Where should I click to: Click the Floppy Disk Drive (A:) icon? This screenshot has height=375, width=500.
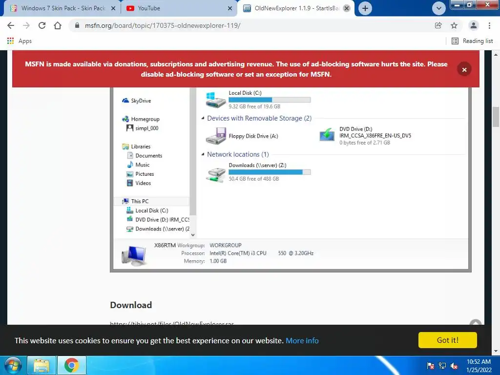tap(216, 136)
